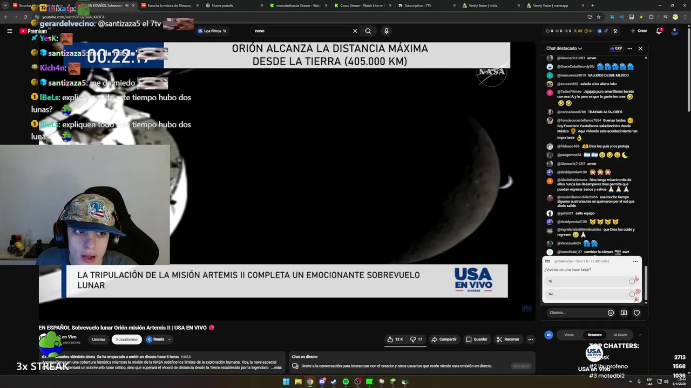Clear the 'nasa' search box text
Screen dimensions: 691x388
[x=355, y=31]
